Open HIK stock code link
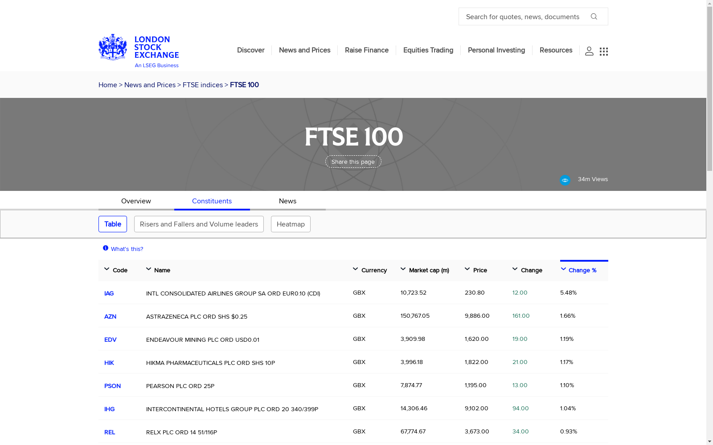The height and width of the screenshot is (445, 713). point(109,363)
